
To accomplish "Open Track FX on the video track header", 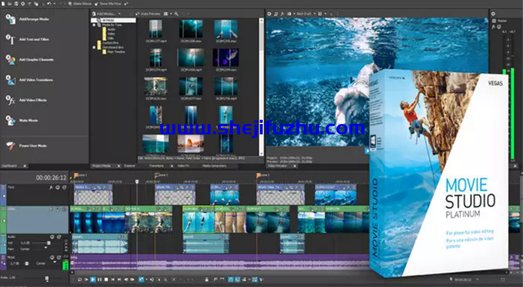I will (x=51, y=209).
